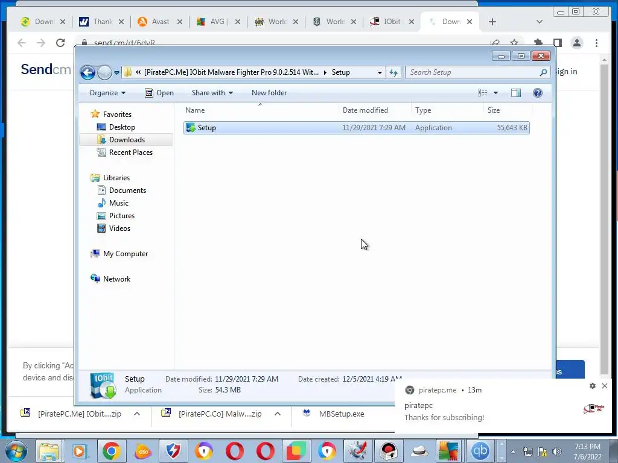Open Chrome extensions puzzle icon
Image resolution: width=618 pixels, height=463 pixels.
click(538, 43)
